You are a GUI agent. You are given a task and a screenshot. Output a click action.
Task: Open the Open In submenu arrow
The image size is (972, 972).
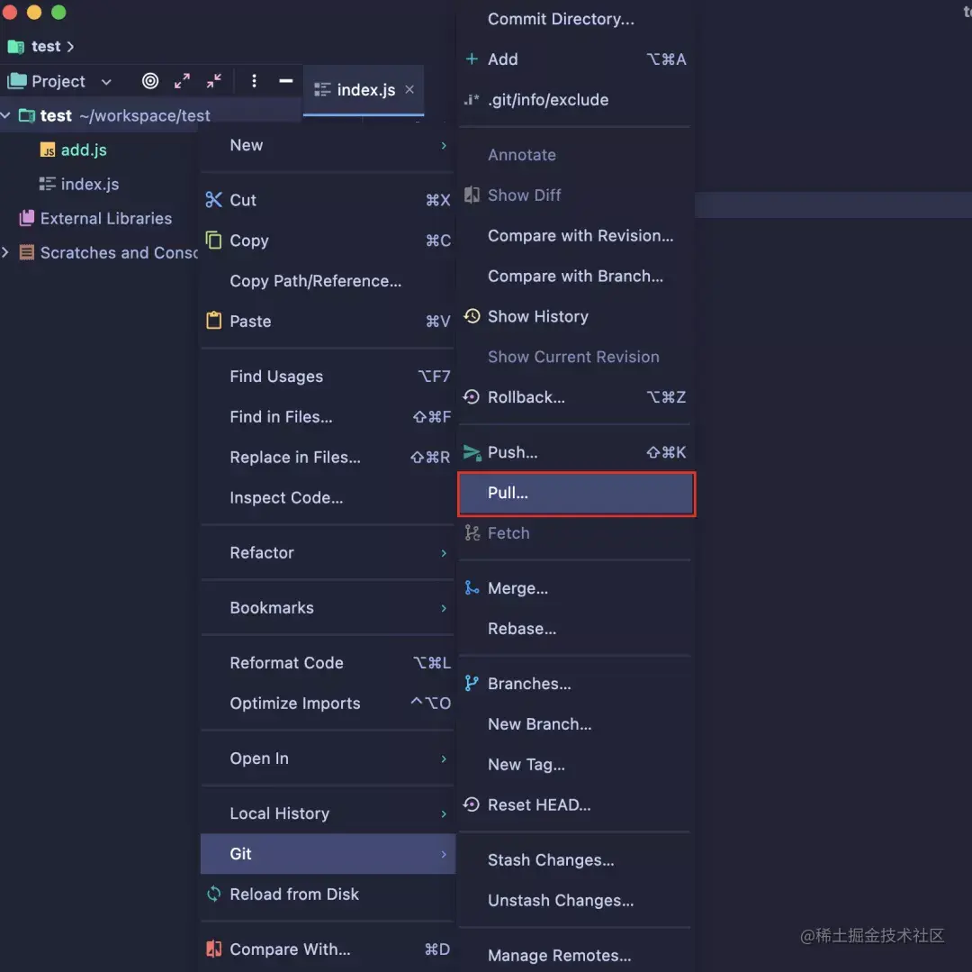tap(444, 759)
